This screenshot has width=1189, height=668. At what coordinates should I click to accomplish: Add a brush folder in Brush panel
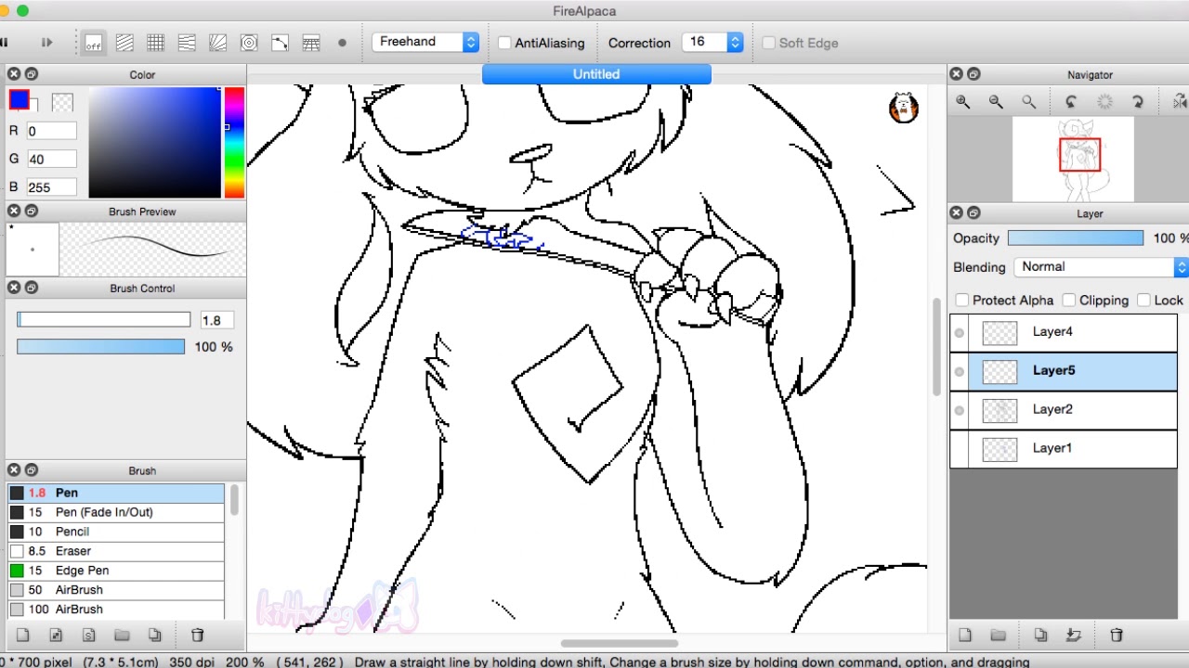click(122, 636)
